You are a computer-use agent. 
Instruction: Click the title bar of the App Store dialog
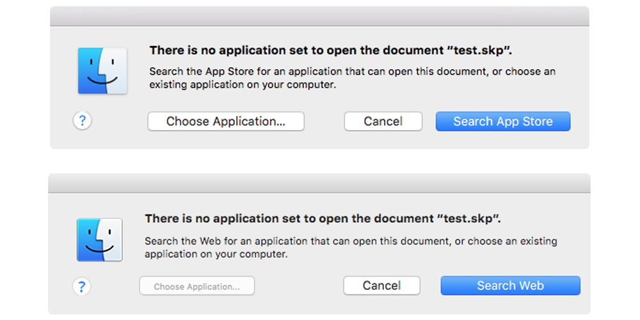pos(319,17)
